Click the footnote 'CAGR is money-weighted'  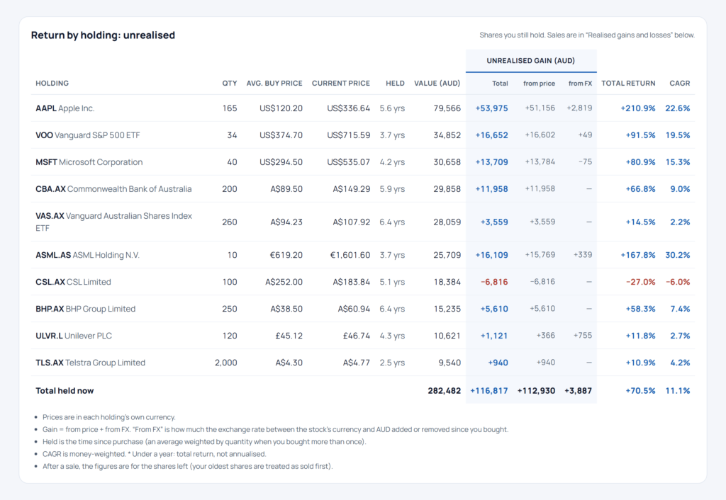(x=154, y=454)
